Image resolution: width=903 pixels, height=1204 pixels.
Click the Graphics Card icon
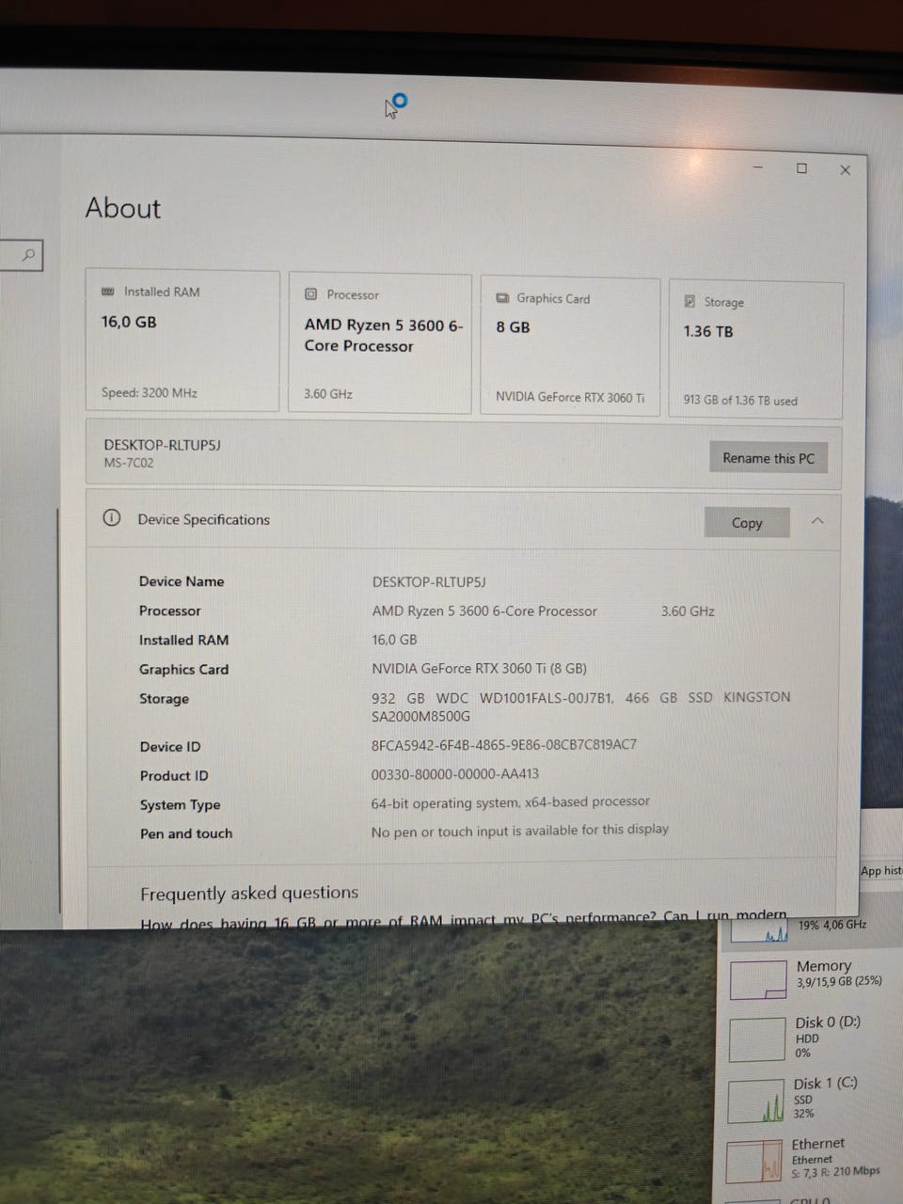pos(502,298)
